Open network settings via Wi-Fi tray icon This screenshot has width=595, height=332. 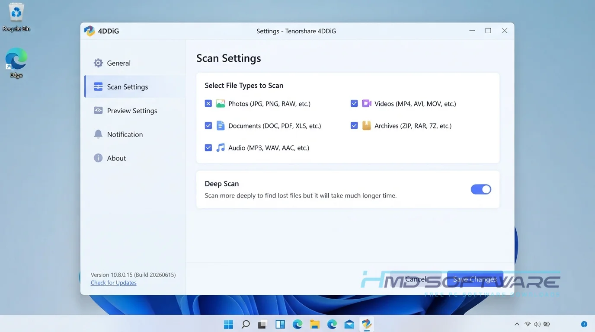pyautogui.click(x=528, y=324)
